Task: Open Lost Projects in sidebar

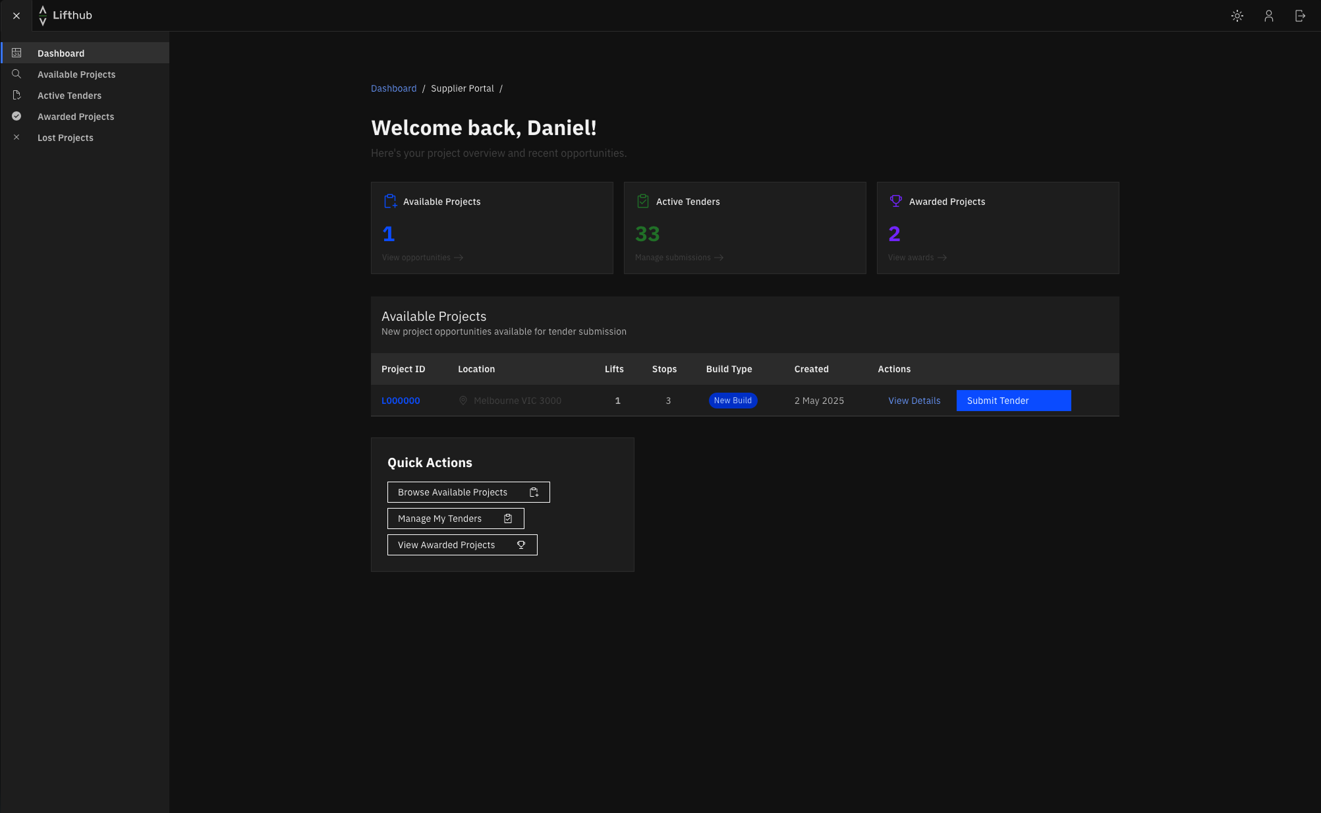Action: tap(65, 138)
